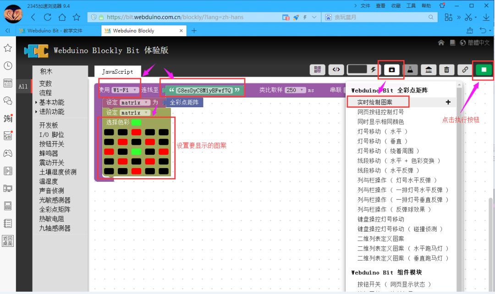Close the Webduino Blockly tab
The width and height of the screenshot is (495, 294).
pyautogui.click(x=181, y=31)
